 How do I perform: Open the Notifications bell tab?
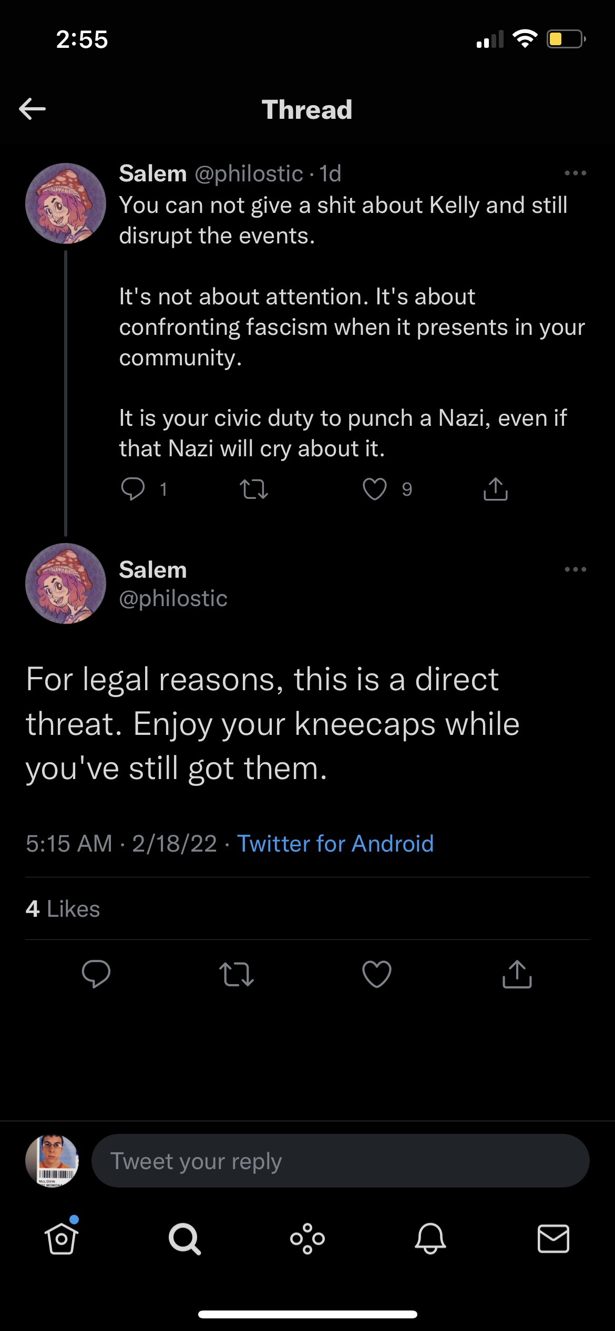pyautogui.click(x=430, y=1239)
